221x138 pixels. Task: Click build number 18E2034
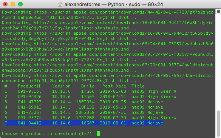coord(85,102)
